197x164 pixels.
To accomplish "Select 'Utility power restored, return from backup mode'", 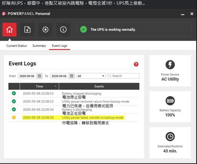I will [x=96, y=102].
